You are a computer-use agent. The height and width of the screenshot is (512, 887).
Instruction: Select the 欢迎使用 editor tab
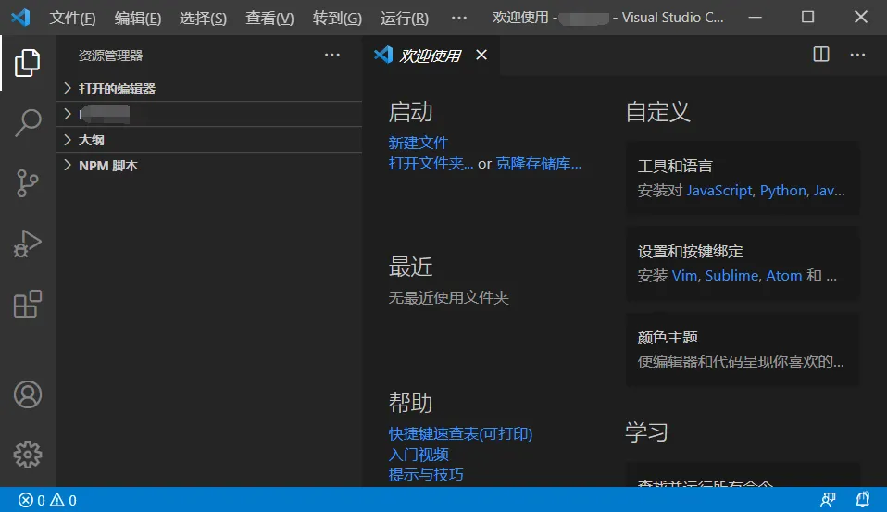point(430,56)
